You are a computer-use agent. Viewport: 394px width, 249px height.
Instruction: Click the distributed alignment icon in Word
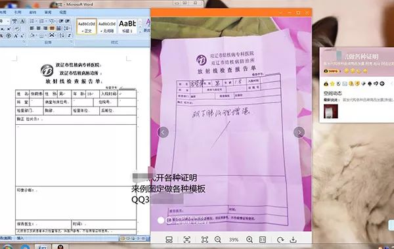coord(59,28)
